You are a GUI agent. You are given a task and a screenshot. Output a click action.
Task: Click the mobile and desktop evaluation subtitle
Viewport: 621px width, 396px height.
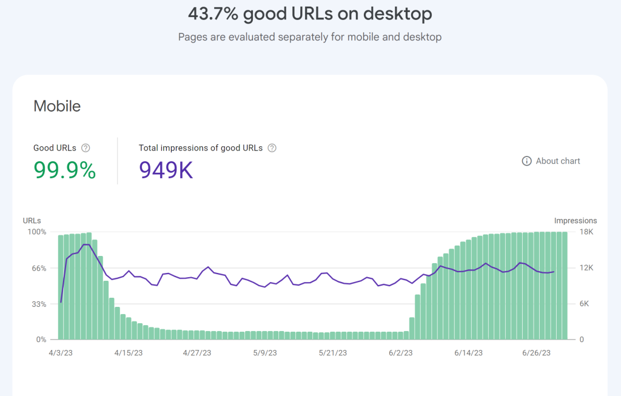pyautogui.click(x=310, y=37)
